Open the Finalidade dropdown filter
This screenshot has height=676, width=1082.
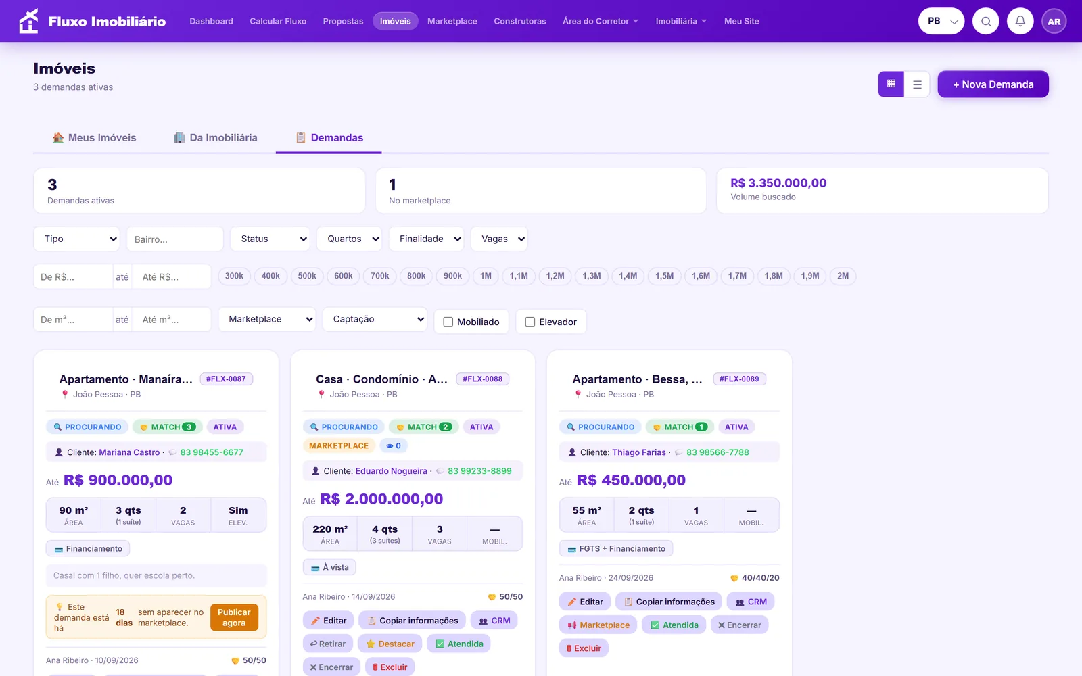(426, 239)
